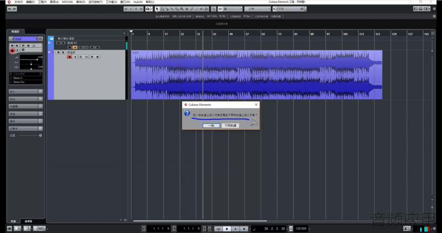
Task: Click the track list settings gear
Action: point(125,220)
